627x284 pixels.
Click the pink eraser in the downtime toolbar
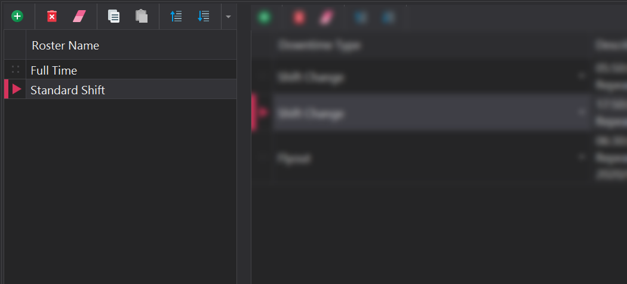(325, 17)
